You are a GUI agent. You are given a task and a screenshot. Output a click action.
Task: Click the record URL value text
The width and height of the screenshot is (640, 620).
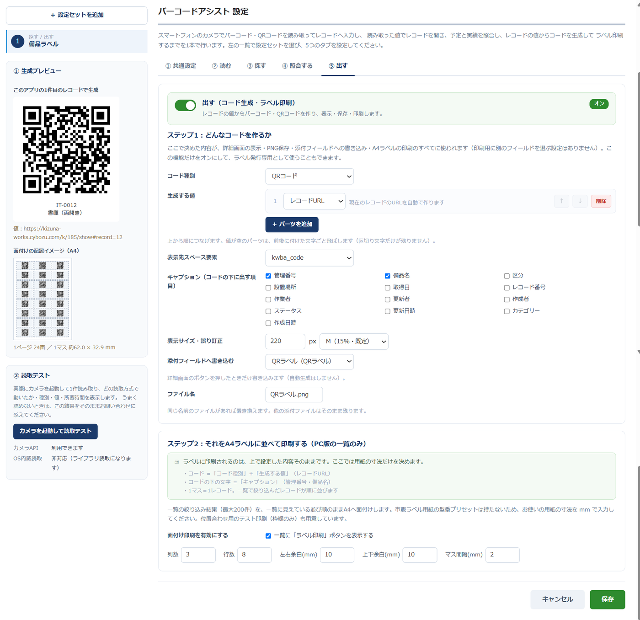click(x=68, y=233)
